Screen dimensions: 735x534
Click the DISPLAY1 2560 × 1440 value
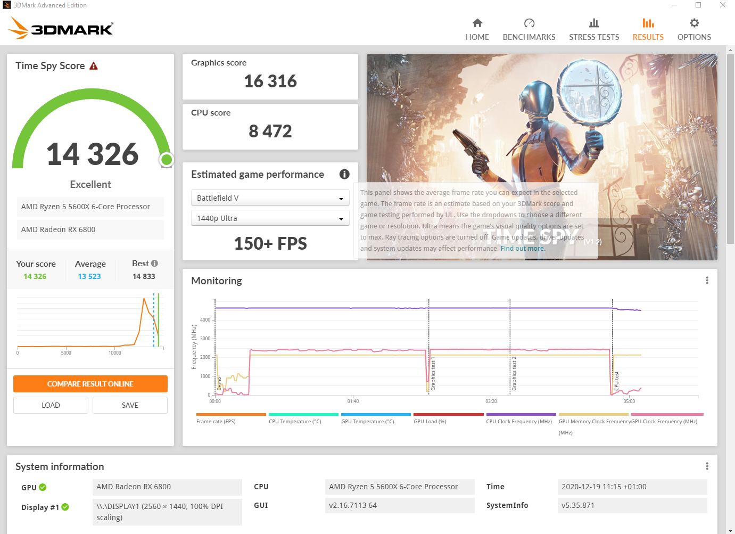(167, 512)
